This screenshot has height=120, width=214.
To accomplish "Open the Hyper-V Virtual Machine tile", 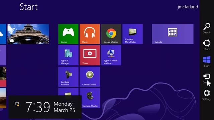I will [111, 55].
